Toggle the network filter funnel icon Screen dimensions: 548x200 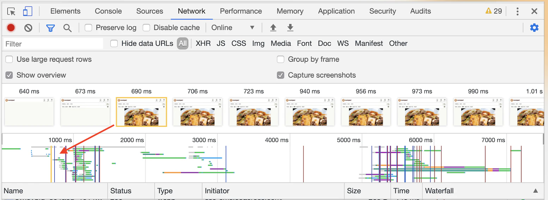(x=51, y=27)
